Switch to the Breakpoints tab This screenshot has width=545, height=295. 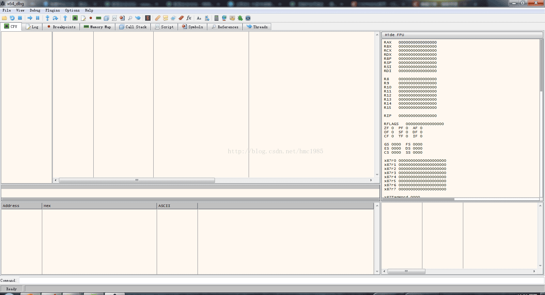(61, 27)
